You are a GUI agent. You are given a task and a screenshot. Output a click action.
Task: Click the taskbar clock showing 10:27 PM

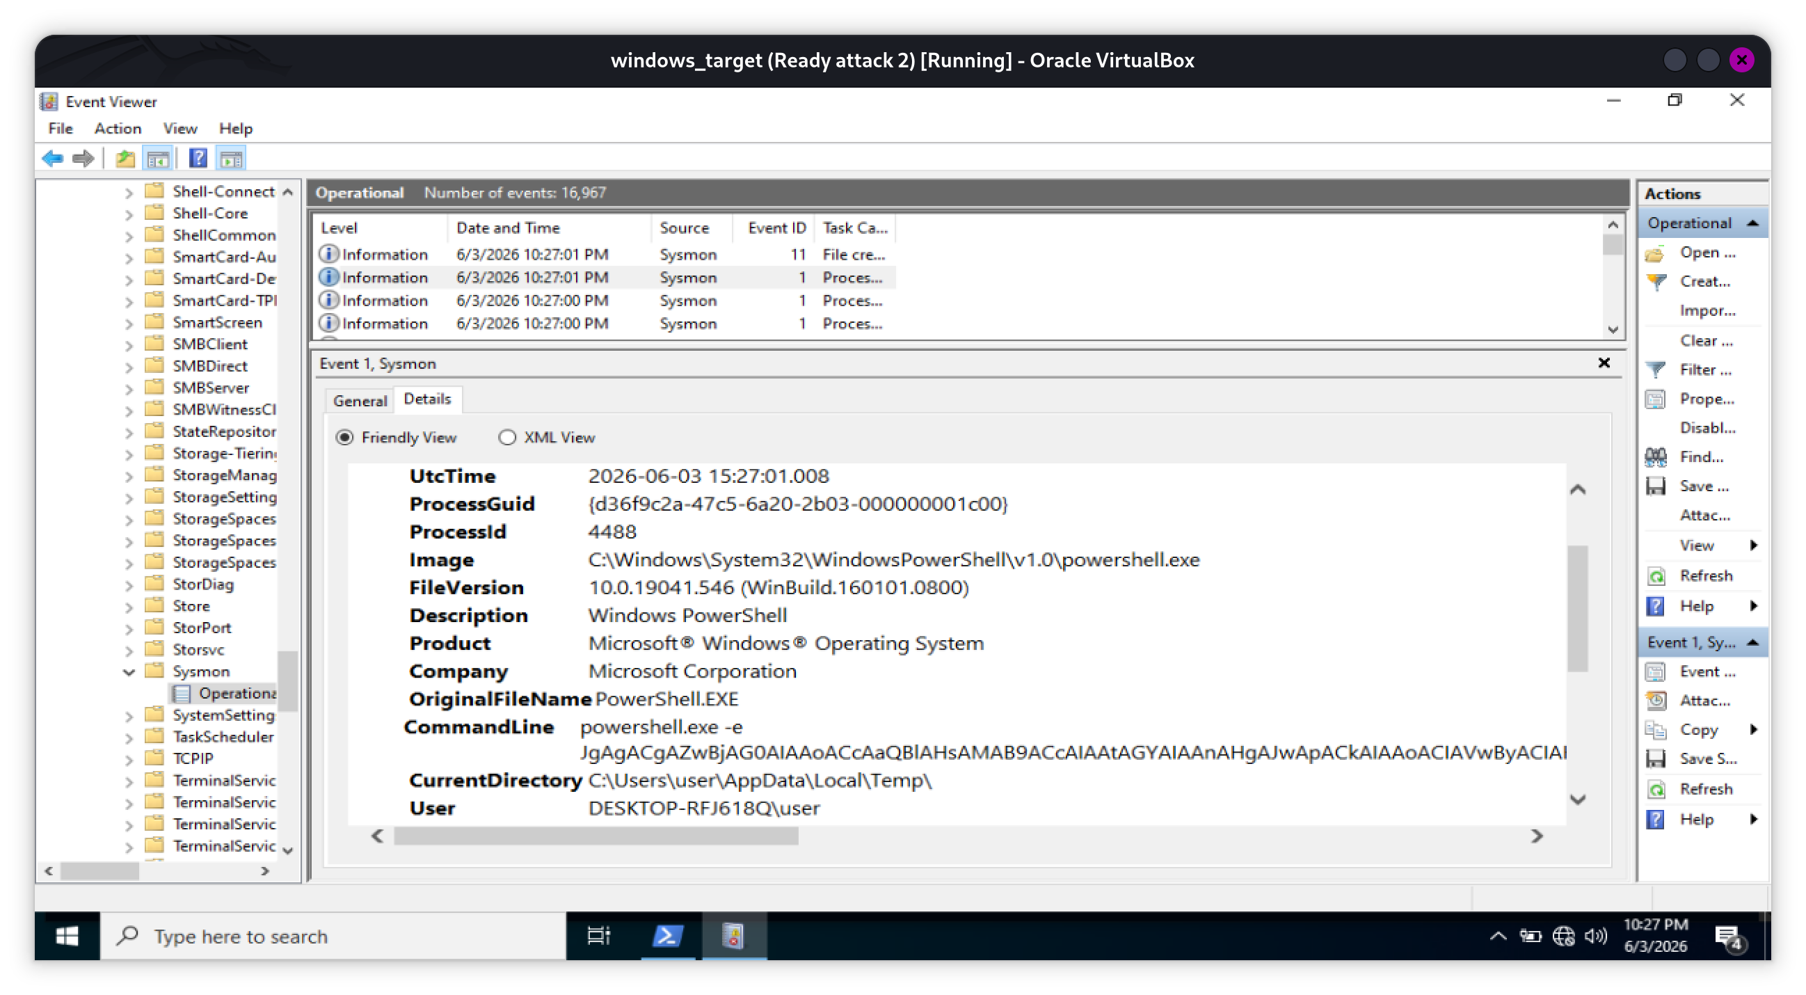pos(1655,935)
